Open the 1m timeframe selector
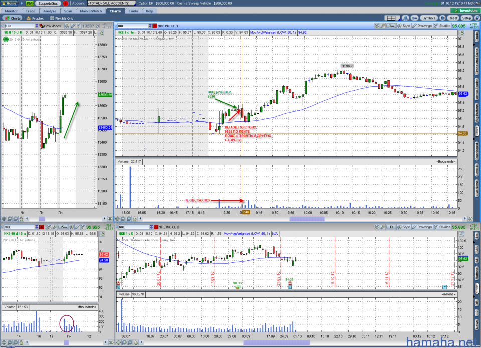This screenshot has height=348, width=481. (x=391, y=26)
